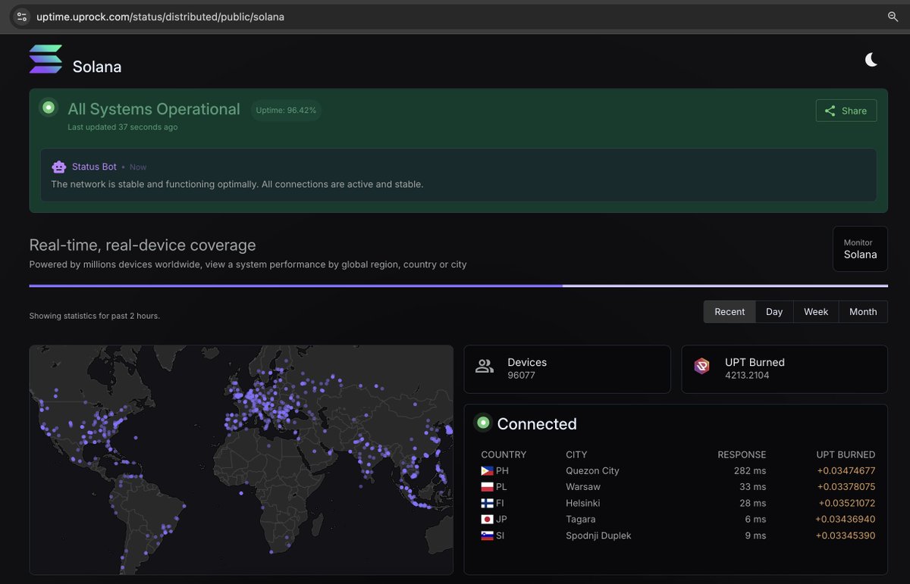Click the COUNTRY column header
This screenshot has width=910, height=584.
(x=504, y=454)
